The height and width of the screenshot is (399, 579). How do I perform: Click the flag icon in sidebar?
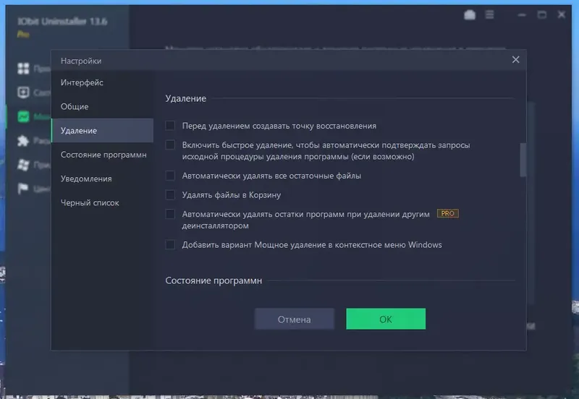[x=23, y=189]
